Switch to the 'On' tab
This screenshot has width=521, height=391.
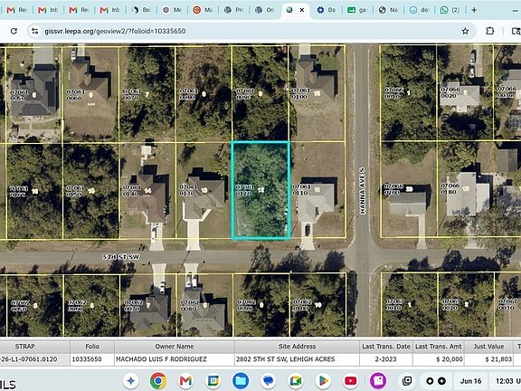pyautogui.click(x=265, y=10)
